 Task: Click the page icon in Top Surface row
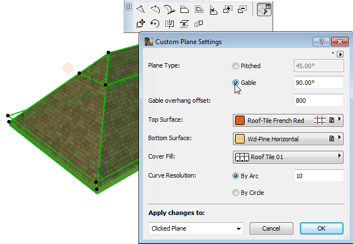coord(332,120)
